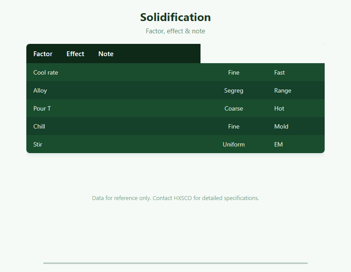Click the "Chill" factor cell
Image resolution: width=351 pixels, height=272 pixels.
tap(39, 126)
